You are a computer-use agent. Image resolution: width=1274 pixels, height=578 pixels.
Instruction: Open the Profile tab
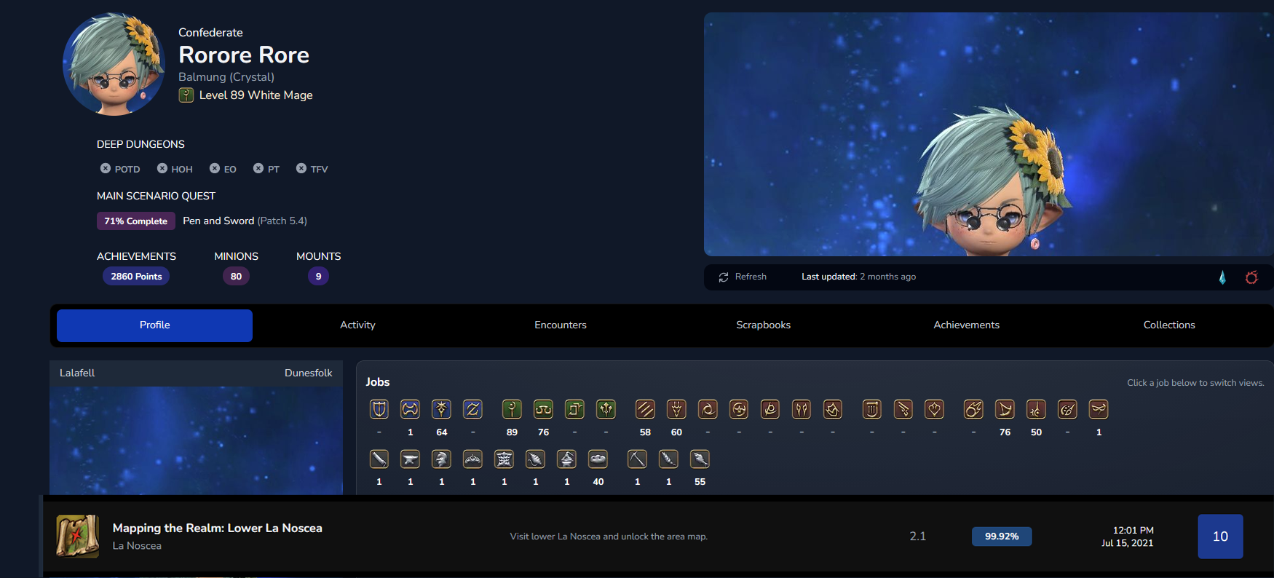click(154, 325)
